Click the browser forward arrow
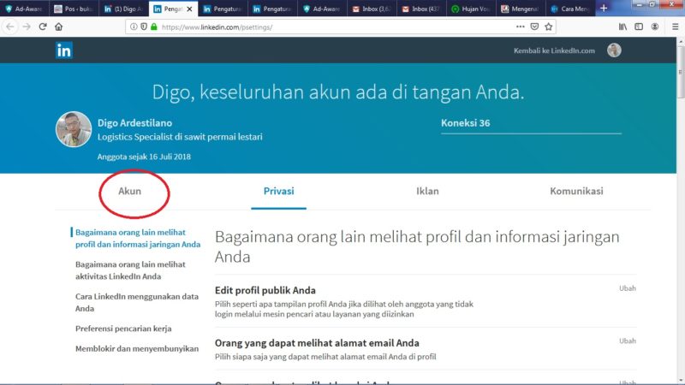The width and height of the screenshot is (685, 385). [27, 27]
